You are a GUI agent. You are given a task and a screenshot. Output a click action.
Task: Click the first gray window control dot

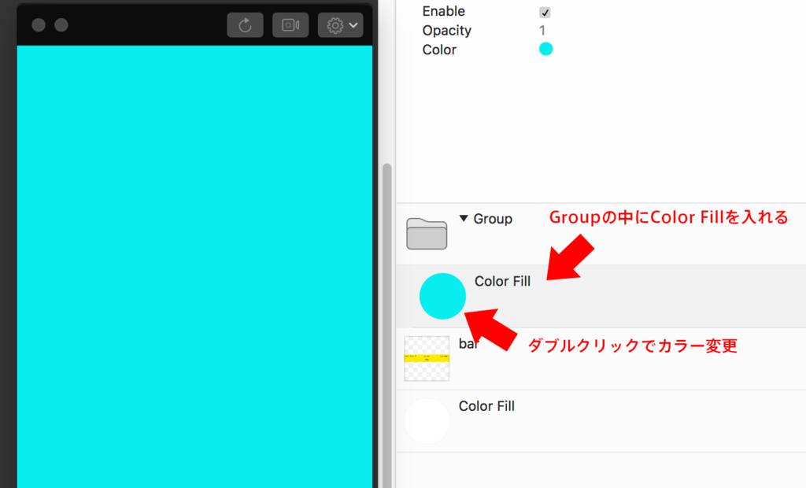(x=39, y=25)
